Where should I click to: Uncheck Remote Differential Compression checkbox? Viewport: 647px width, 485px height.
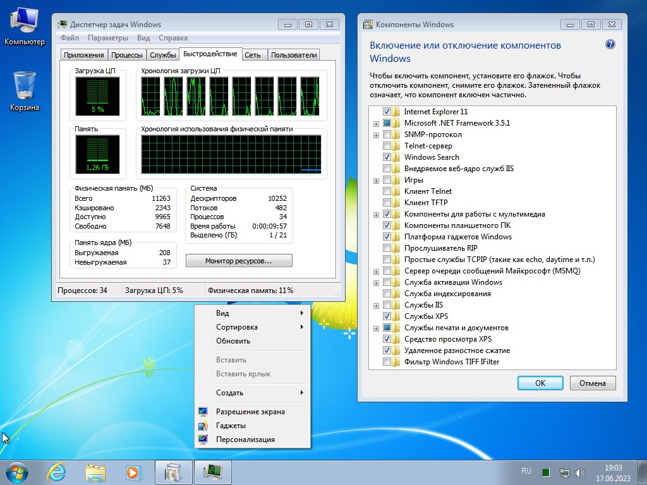pyautogui.click(x=387, y=350)
